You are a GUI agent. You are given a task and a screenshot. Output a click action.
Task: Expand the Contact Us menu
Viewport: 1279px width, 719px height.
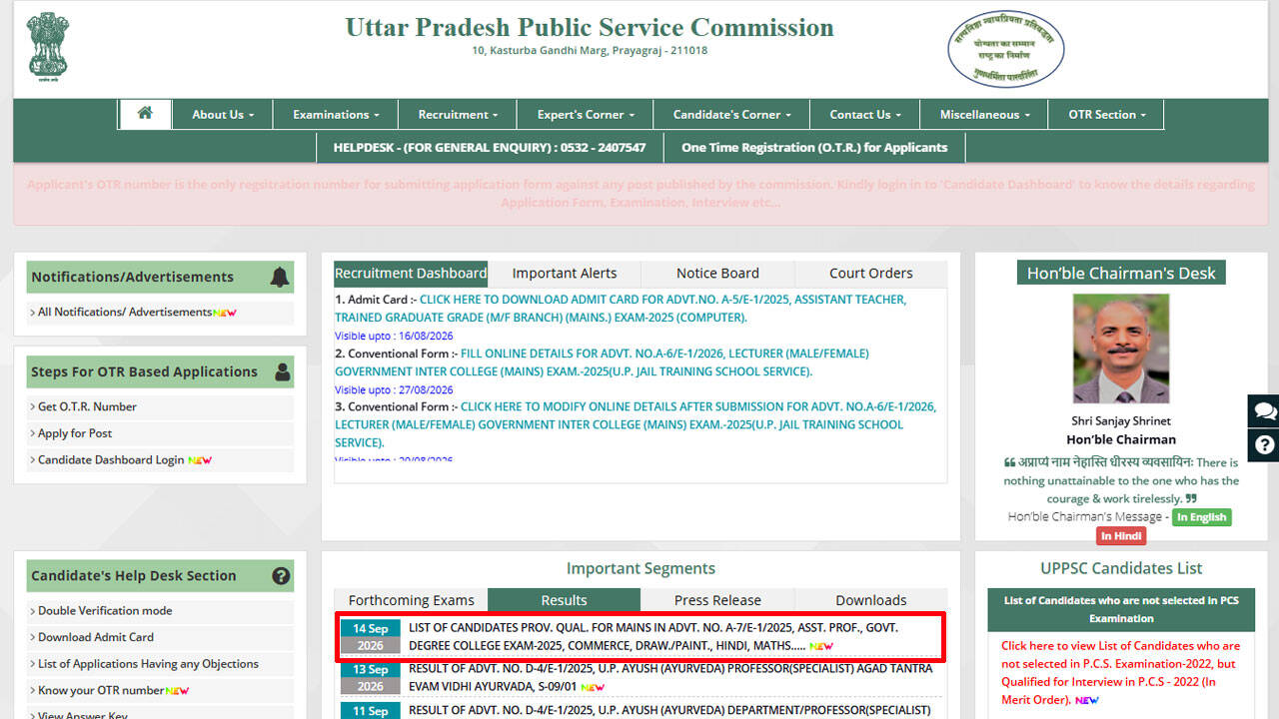coord(865,115)
